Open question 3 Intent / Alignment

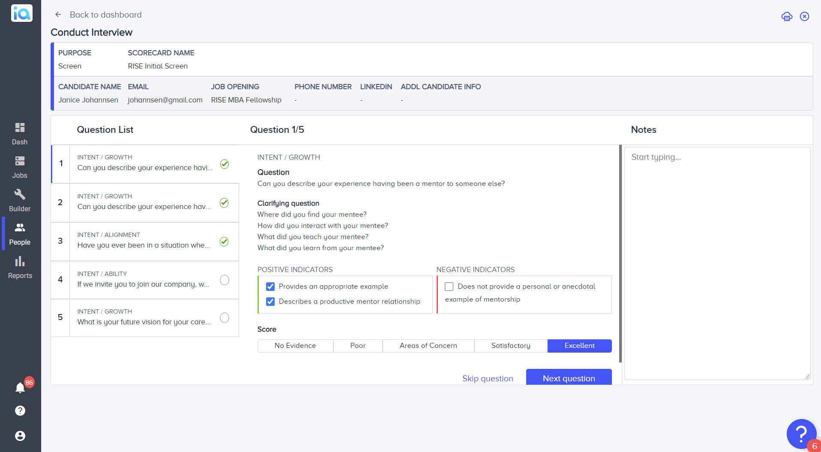[145, 241]
